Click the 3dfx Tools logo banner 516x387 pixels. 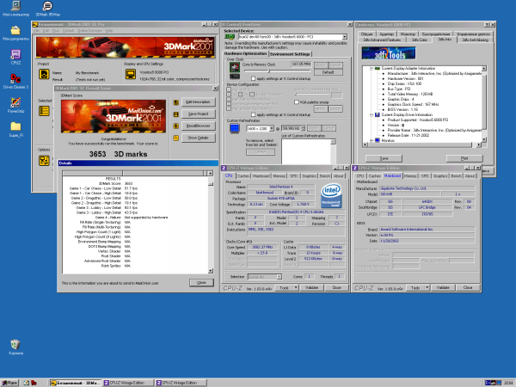[x=389, y=53]
